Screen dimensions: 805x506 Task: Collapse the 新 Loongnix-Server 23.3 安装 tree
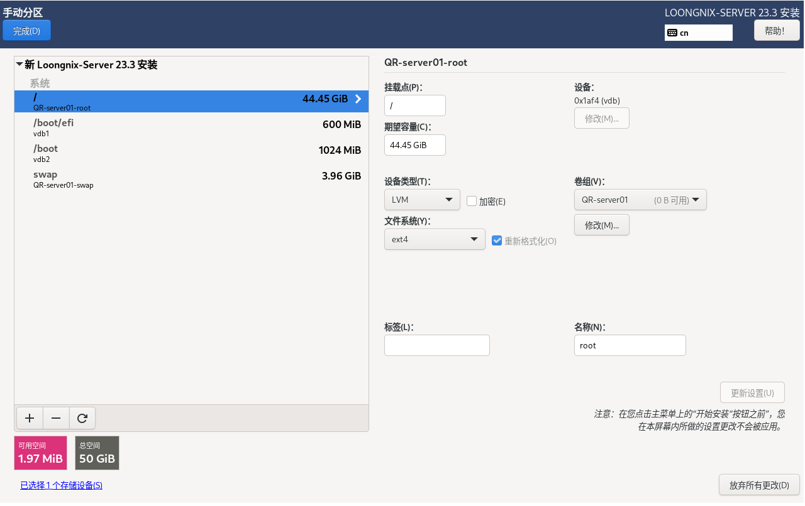pyautogui.click(x=19, y=64)
